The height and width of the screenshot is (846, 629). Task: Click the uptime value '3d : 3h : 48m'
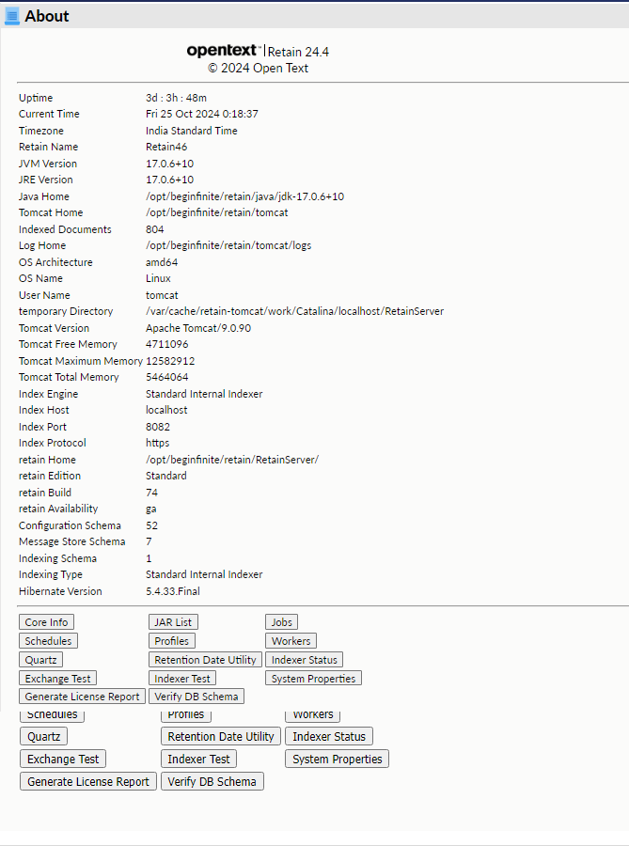(176, 98)
